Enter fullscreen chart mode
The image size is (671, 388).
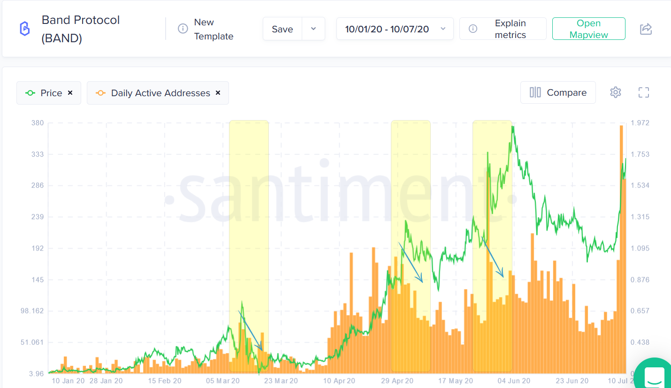pos(644,92)
